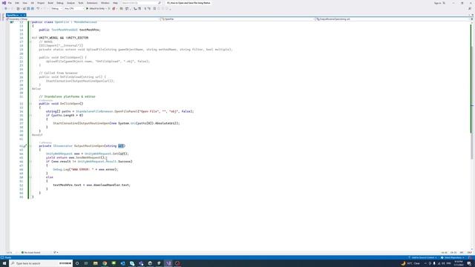Click the Ready status text
The height and width of the screenshot is (267, 475).
8,257
